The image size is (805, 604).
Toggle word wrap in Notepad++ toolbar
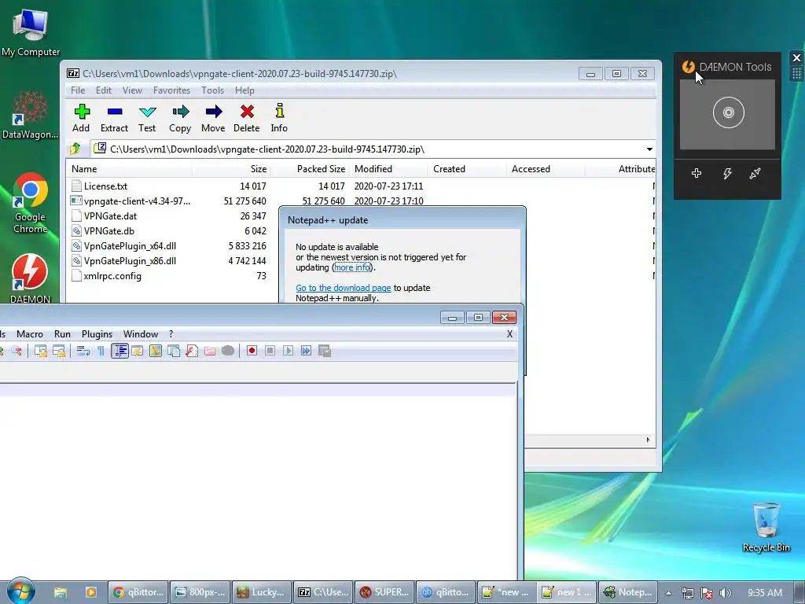point(83,351)
